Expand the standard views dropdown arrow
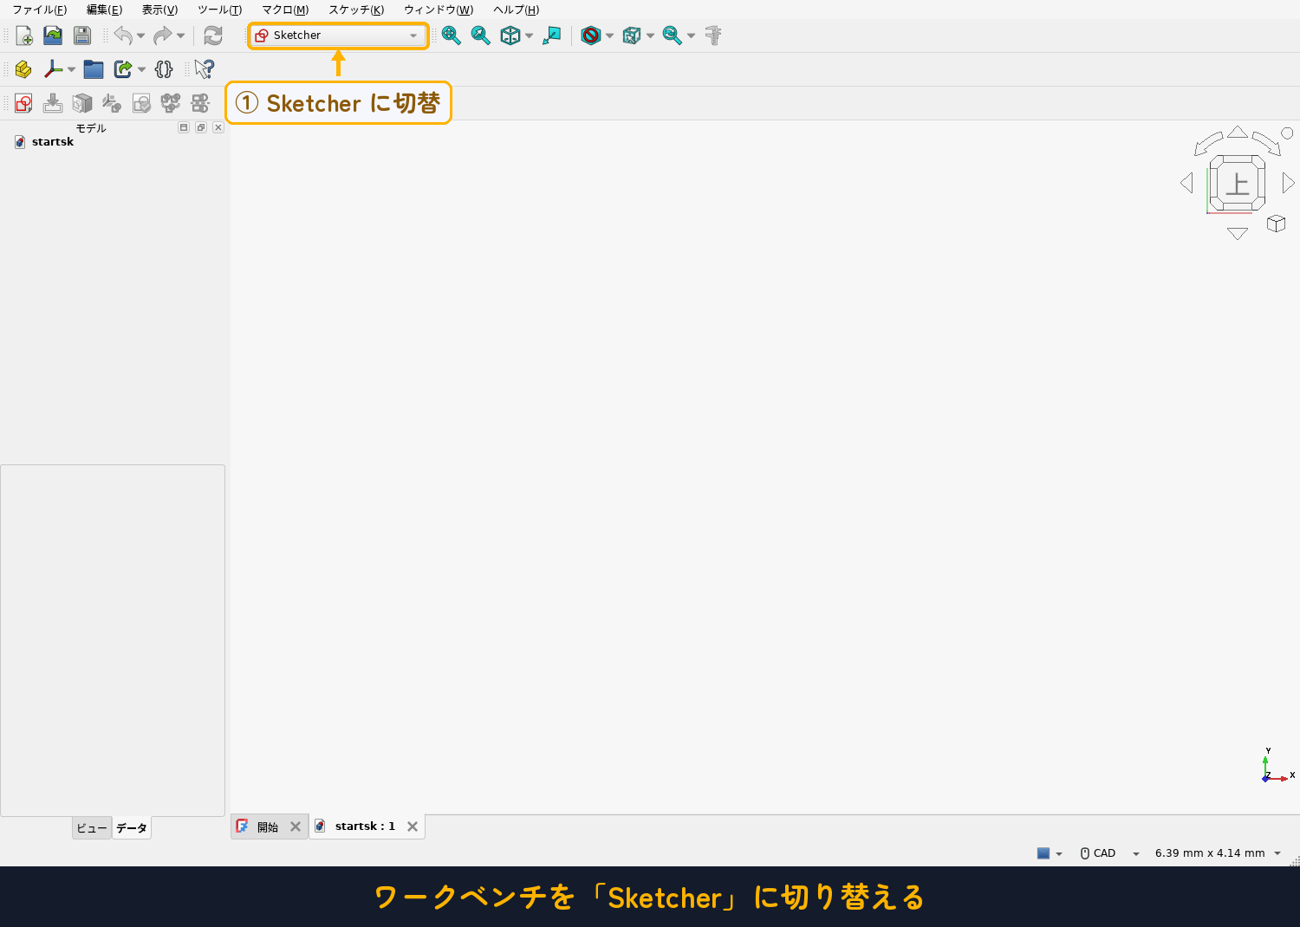1300x927 pixels. pyautogui.click(x=529, y=36)
